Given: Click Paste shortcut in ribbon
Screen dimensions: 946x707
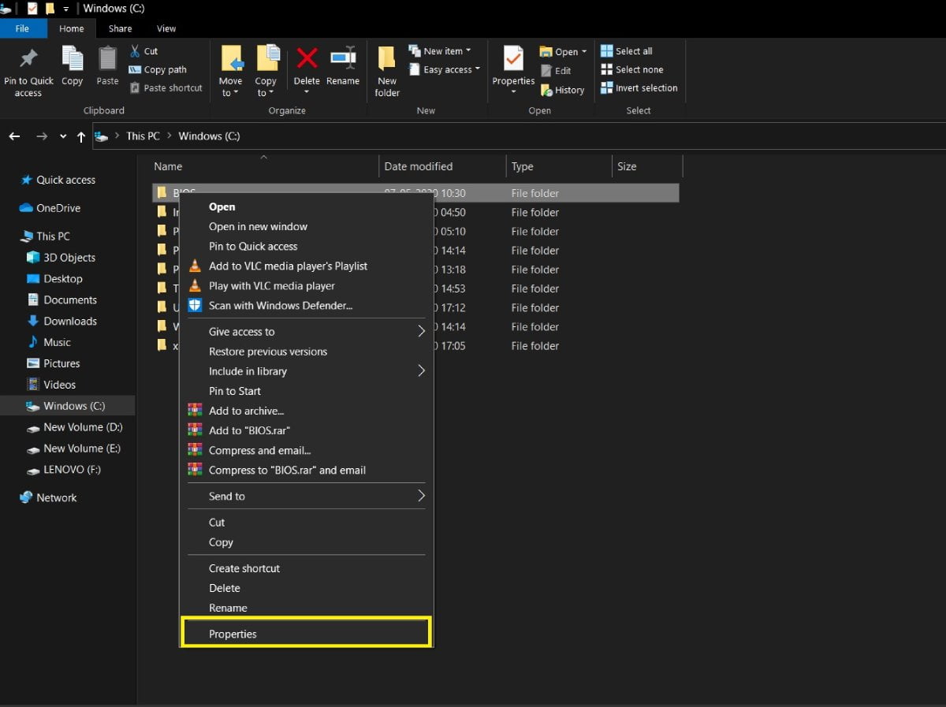Looking at the screenshot, I should tap(166, 87).
